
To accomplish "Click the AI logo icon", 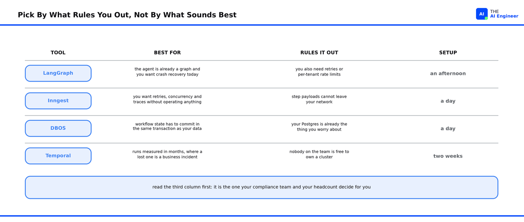I will click(481, 14).
